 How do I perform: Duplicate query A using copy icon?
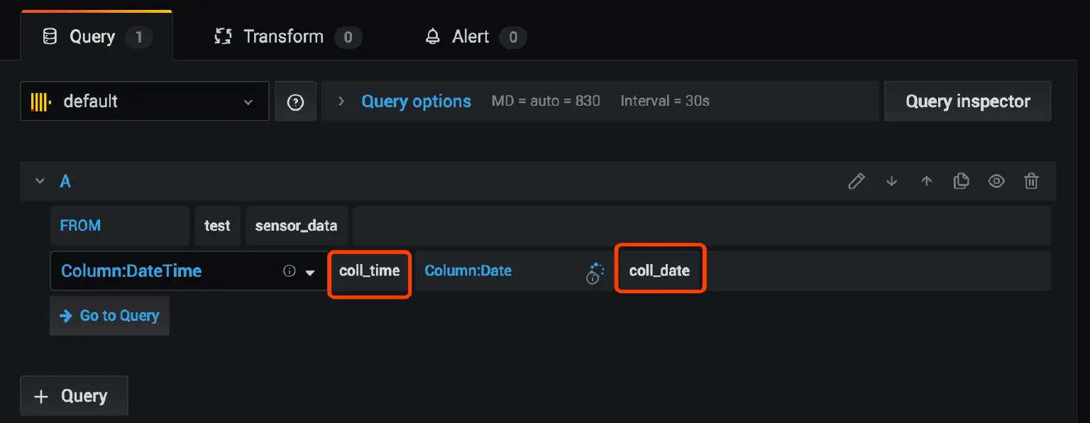pos(961,181)
